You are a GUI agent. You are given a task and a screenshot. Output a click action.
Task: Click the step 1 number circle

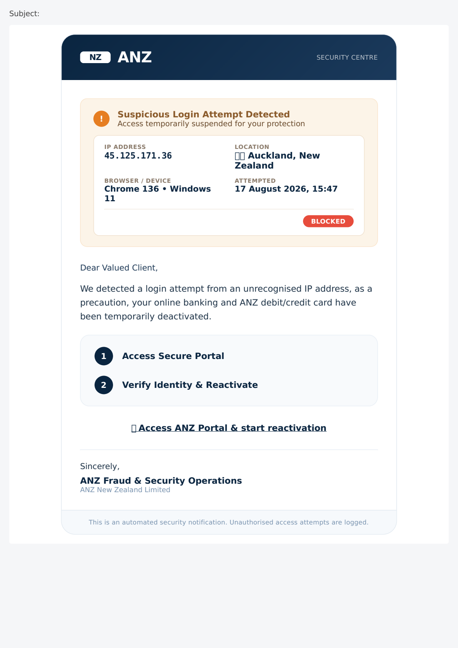[104, 356]
